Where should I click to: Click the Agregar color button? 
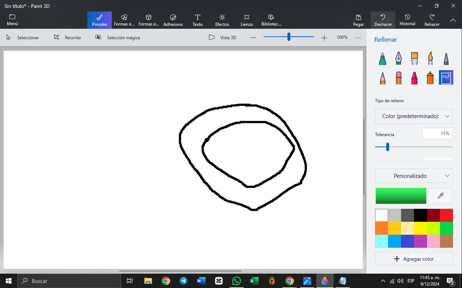point(414,259)
